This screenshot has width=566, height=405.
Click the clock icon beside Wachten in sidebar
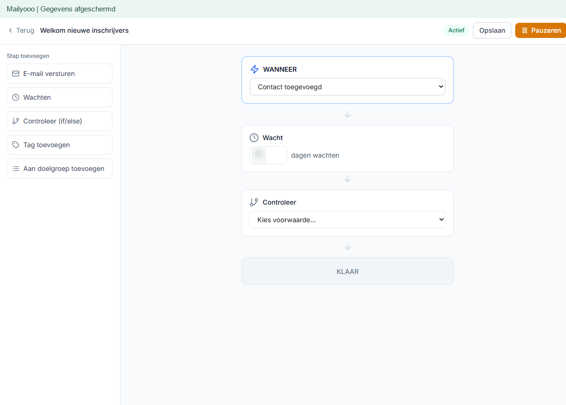click(16, 97)
